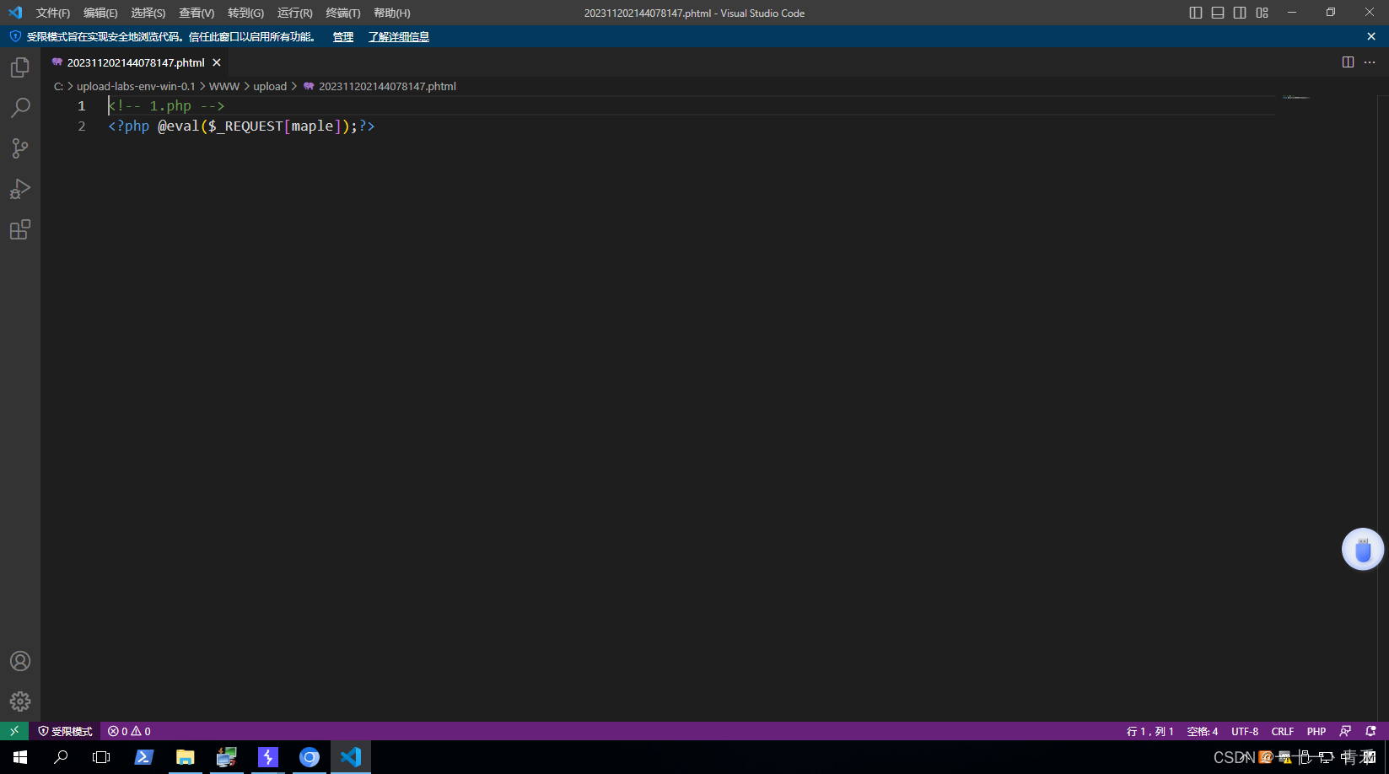Open the Windows Start menu
This screenshot has width=1389, height=774.
pyautogui.click(x=20, y=757)
